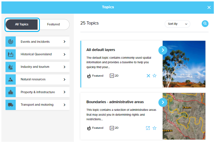This screenshot has height=147, width=215.
Task: Favourite All default layers with star
Action: 155,76
